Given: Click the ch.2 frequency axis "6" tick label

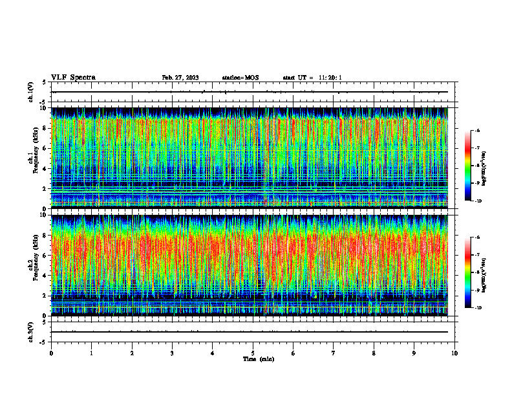Looking at the screenshot, I should point(45,256).
